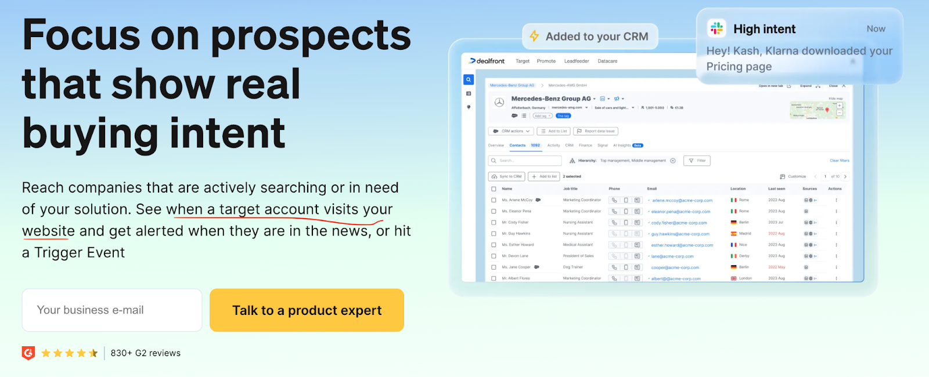Switch to the Activity tab
The height and width of the screenshot is (377, 929).
tap(553, 146)
